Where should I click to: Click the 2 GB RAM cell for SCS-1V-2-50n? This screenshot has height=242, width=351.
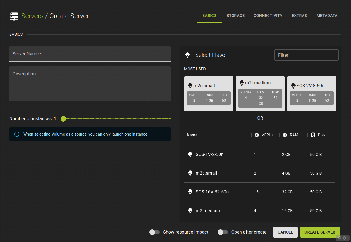(x=286, y=155)
